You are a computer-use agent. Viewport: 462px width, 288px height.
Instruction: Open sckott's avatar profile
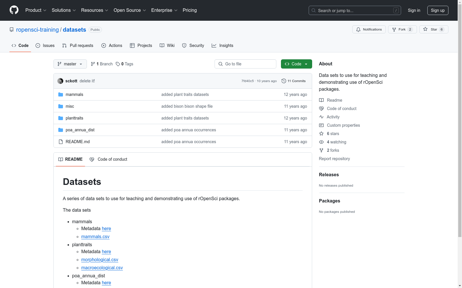60,81
